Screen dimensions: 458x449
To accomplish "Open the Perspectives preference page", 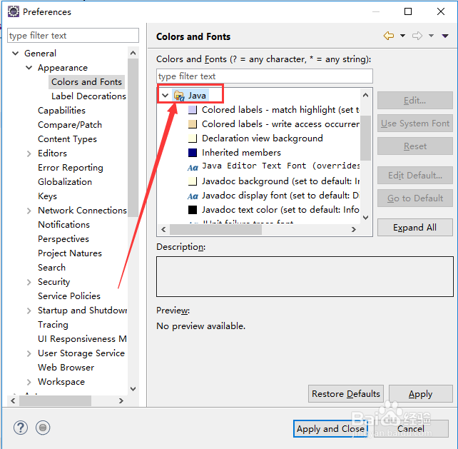I will point(63,239).
